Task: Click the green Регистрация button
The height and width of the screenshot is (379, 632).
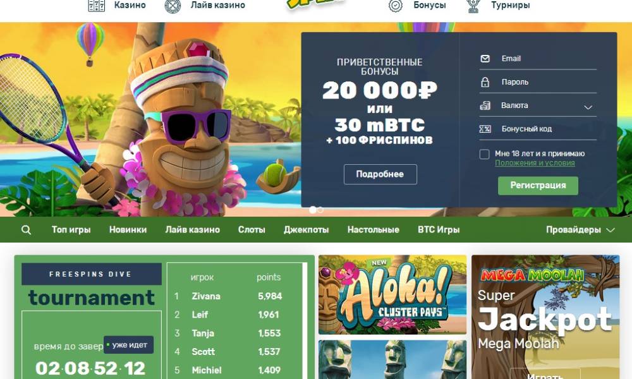Action: pyautogui.click(x=538, y=185)
